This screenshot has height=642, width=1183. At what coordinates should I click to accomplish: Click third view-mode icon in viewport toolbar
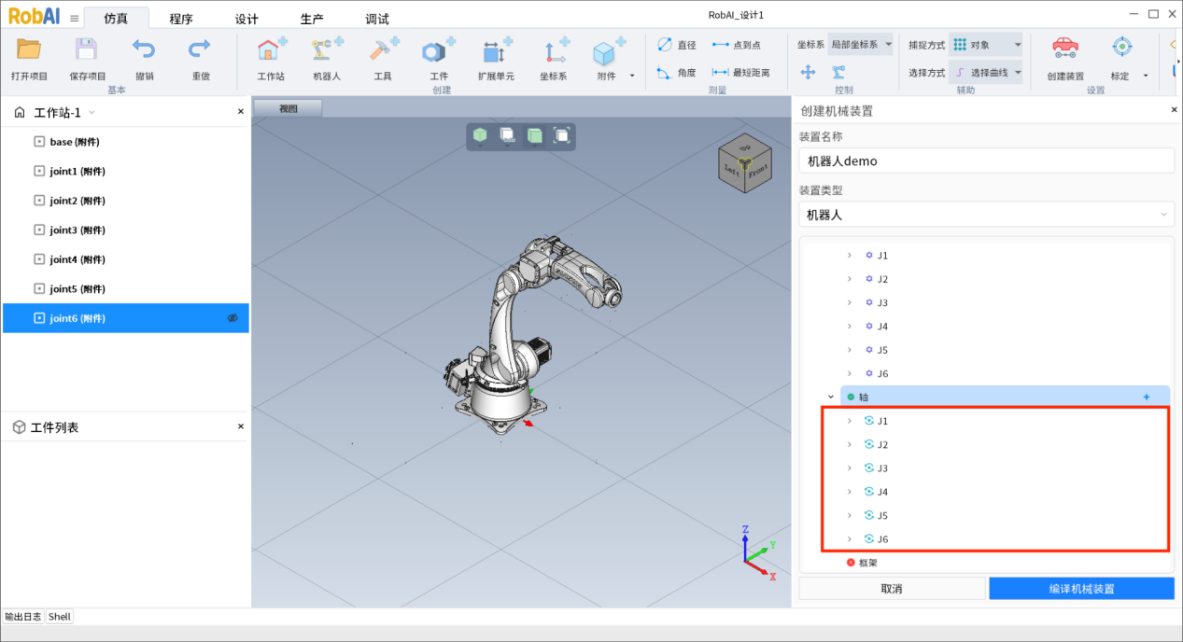(x=535, y=135)
